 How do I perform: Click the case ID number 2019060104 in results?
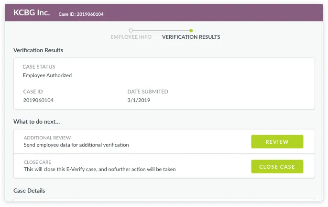tap(38, 100)
